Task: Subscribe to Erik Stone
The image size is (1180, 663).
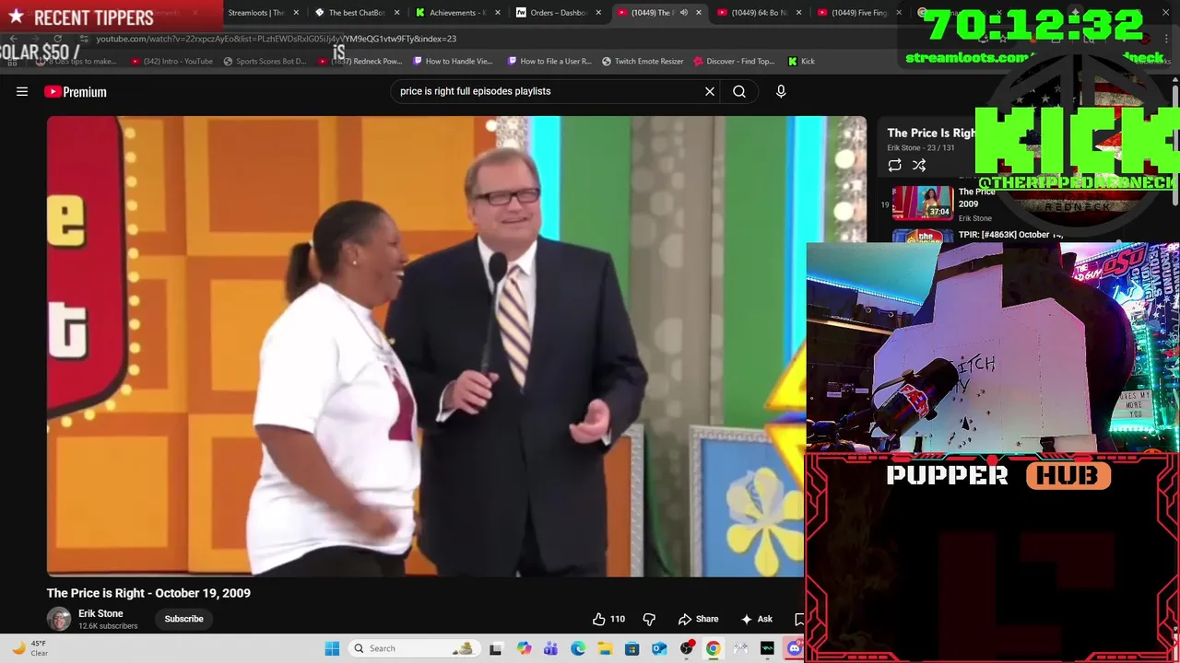Action: pos(183,619)
